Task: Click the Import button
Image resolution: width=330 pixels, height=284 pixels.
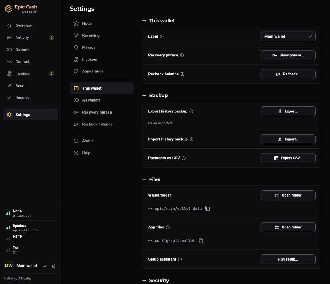Action: (288, 139)
